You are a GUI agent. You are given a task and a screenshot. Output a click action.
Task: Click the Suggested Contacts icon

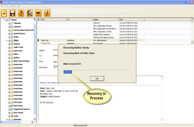pos(12,109)
